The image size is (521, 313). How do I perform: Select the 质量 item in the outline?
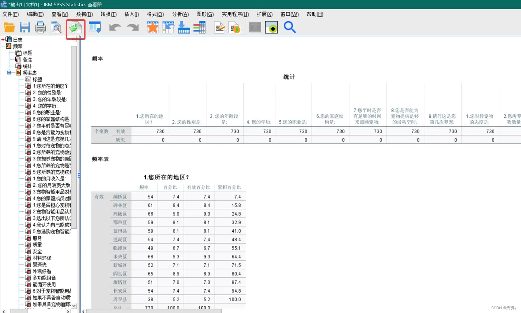tap(37, 245)
